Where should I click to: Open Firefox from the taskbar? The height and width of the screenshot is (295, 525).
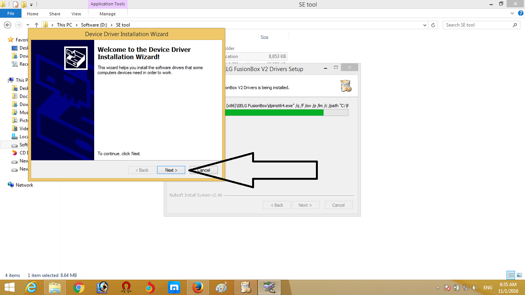click(x=198, y=287)
